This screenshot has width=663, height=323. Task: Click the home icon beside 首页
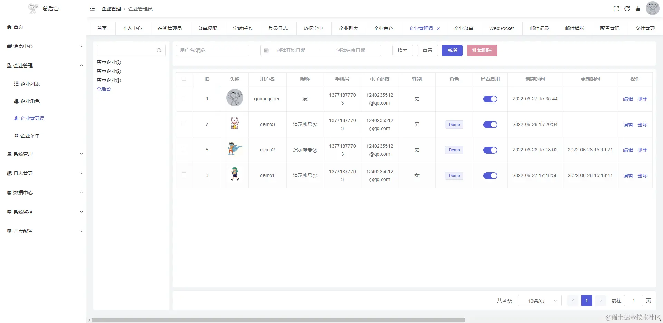click(x=9, y=27)
